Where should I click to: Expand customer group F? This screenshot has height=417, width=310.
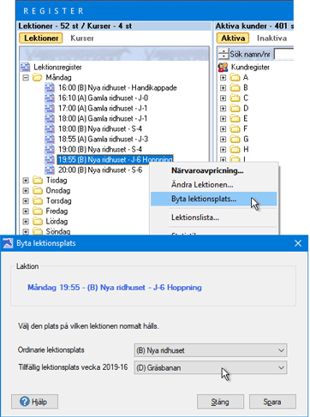click(x=224, y=129)
